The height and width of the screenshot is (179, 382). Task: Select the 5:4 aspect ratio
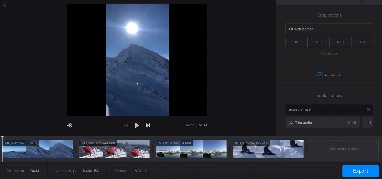pos(362,42)
